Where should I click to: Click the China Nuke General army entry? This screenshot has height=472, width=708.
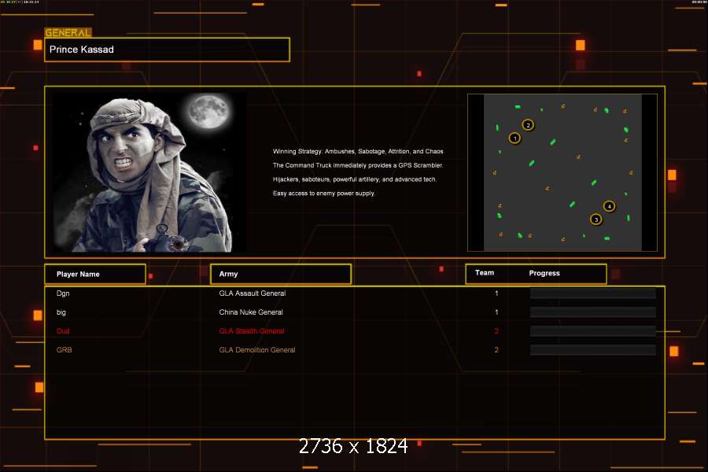tap(250, 312)
